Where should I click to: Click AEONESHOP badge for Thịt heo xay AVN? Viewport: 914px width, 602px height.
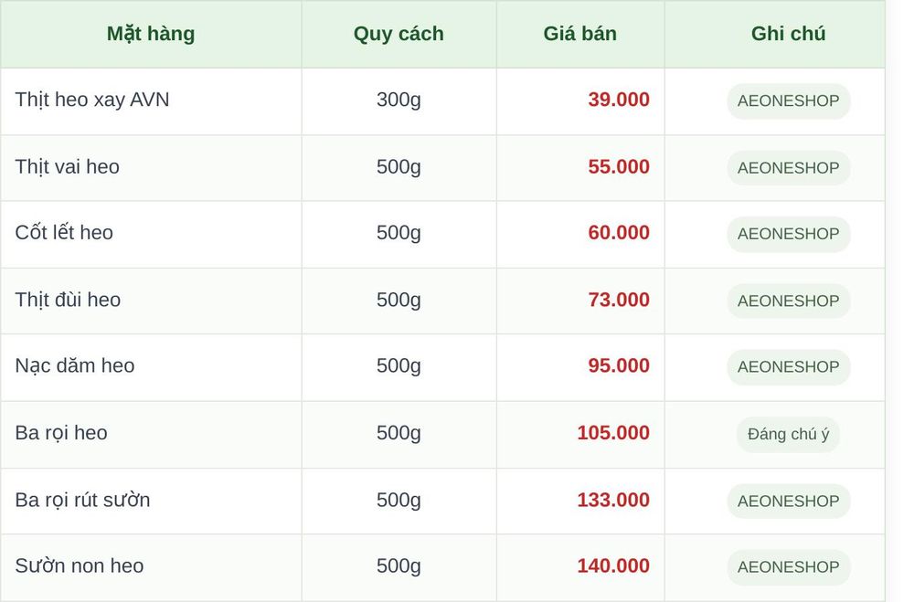tap(788, 101)
